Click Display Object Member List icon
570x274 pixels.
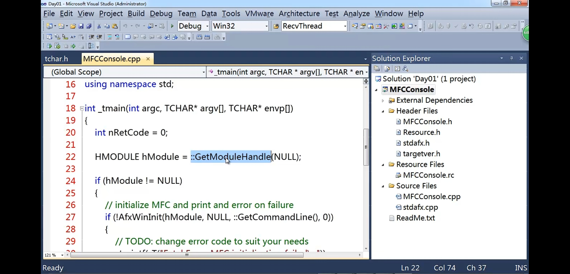(x=50, y=37)
